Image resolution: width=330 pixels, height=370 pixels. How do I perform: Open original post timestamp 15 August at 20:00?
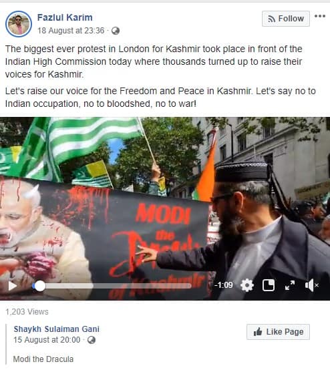(x=47, y=340)
